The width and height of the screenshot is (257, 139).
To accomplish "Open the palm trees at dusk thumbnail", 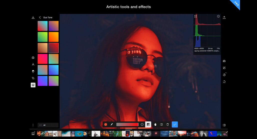I will 72,134.
